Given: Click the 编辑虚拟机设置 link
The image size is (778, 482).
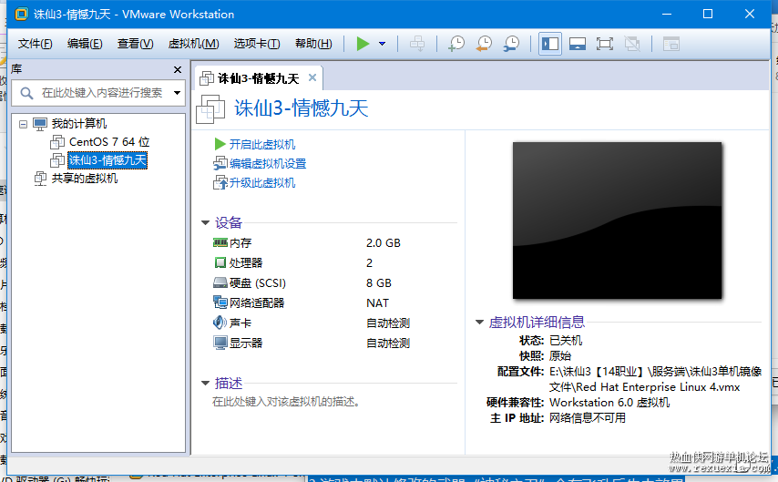Looking at the screenshot, I should [x=268, y=163].
